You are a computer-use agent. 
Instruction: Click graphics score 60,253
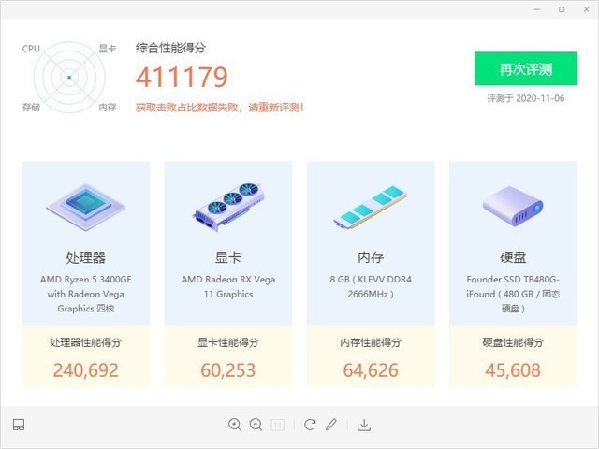pos(228,370)
